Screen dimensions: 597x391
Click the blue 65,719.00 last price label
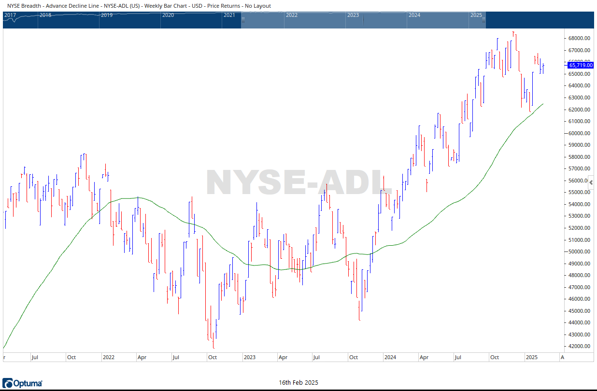[x=581, y=65]
